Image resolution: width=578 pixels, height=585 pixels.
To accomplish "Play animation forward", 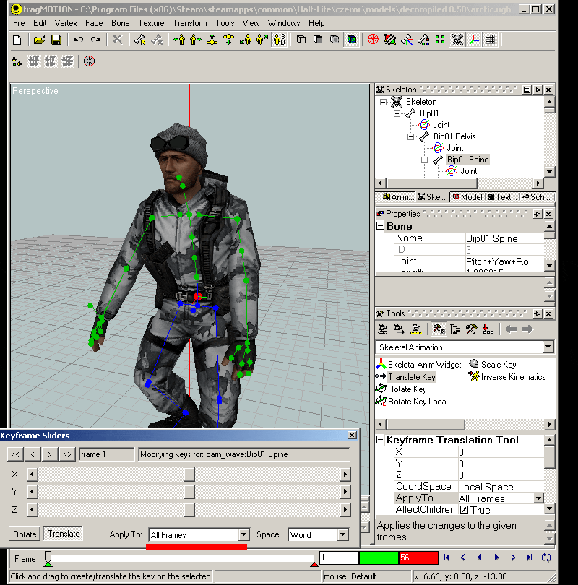I will point(496,558).
